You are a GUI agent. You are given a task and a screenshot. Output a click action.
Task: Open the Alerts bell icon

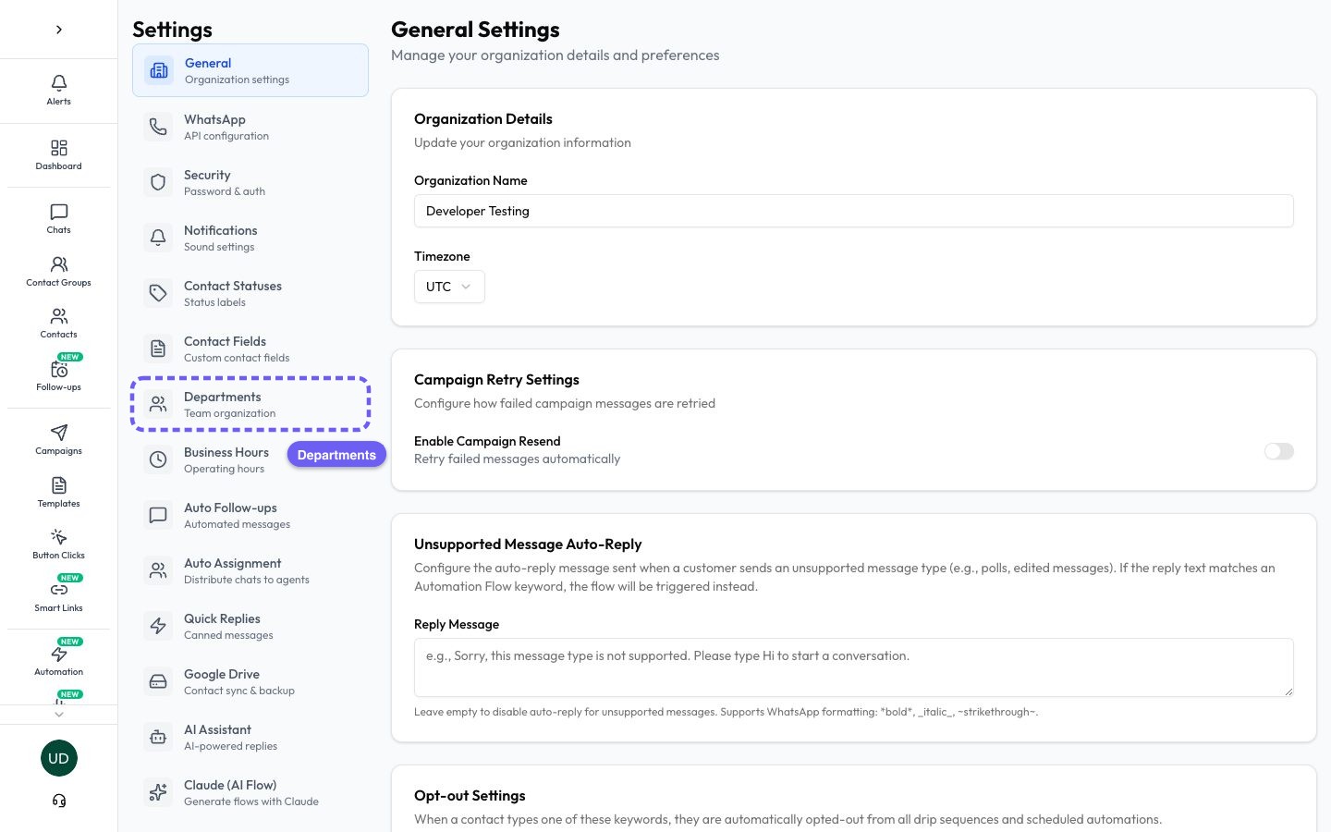[58, 83]
